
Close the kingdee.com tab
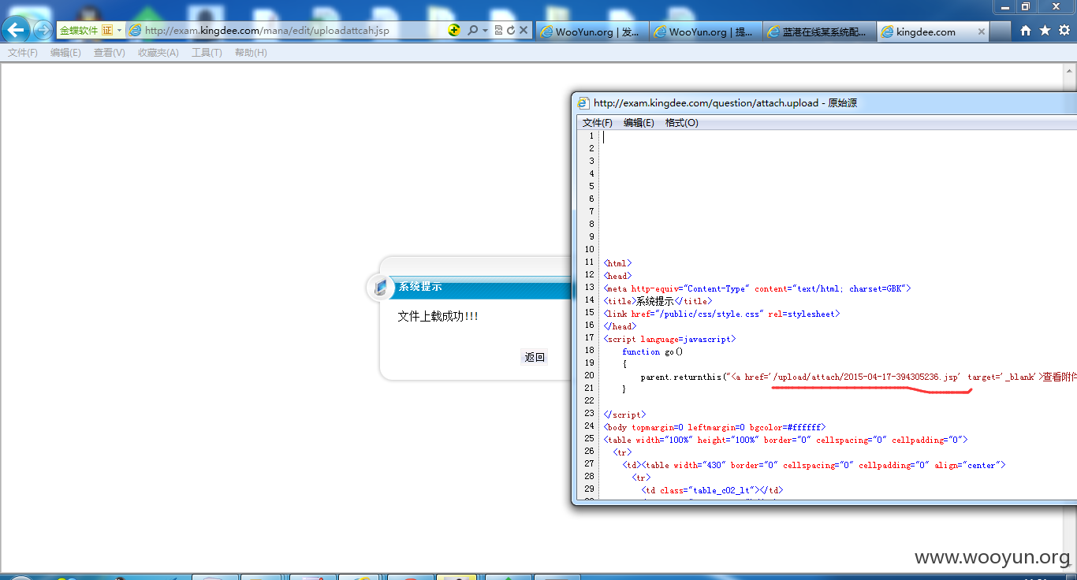coord(982,32)
